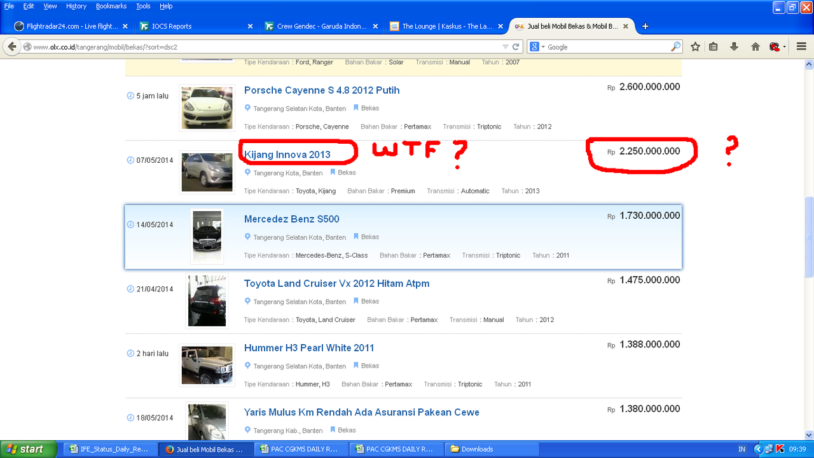Click price Rp 1.730.000.000
The width and height of the screenshot is (814, 458).
coord(644,216)
